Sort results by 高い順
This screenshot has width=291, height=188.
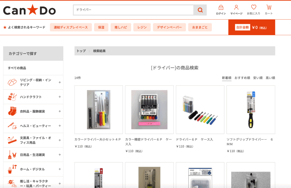[x=270, y=78]
